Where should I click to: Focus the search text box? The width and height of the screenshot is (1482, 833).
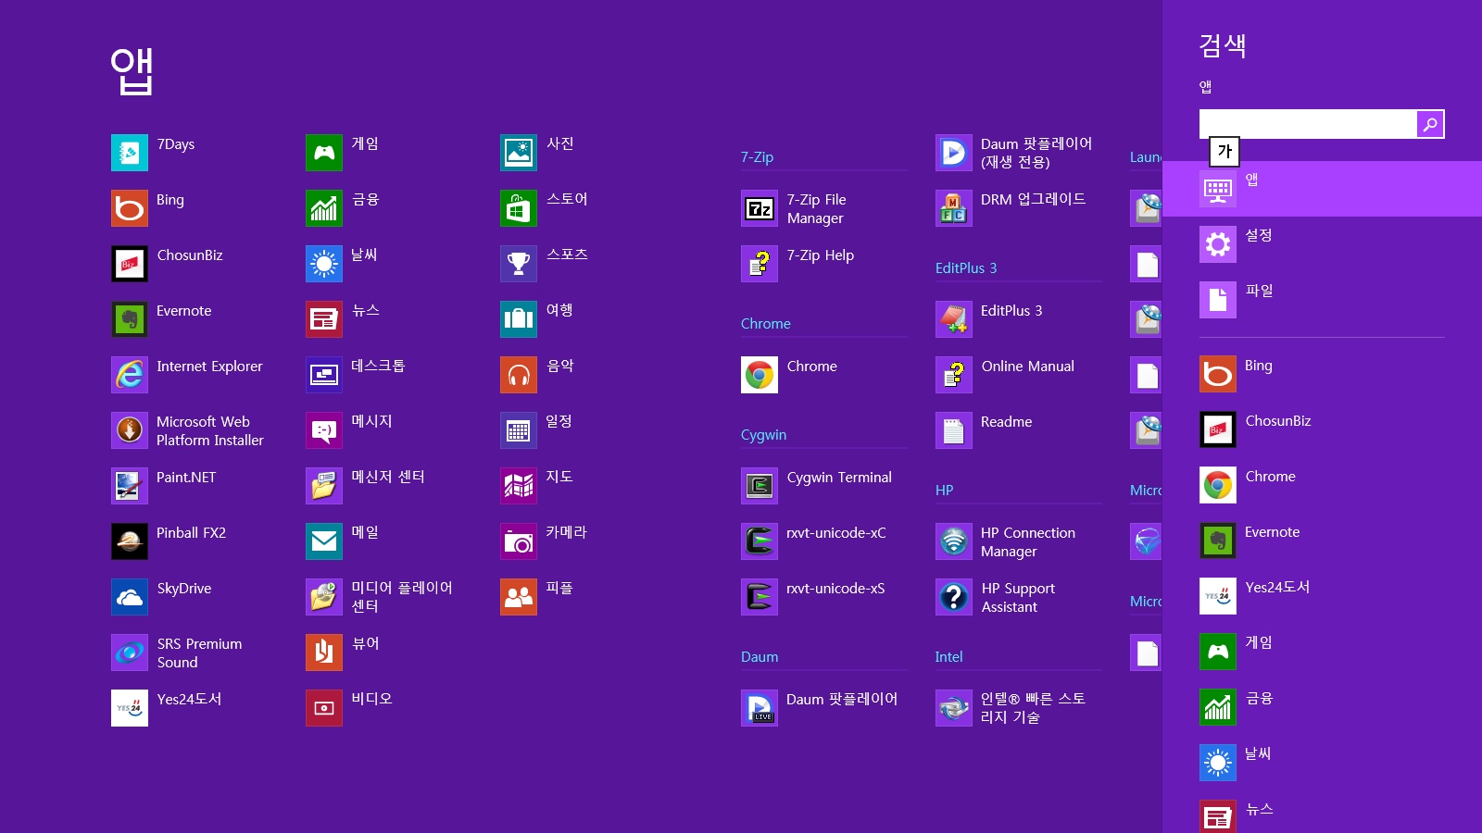click(1308, 124)
